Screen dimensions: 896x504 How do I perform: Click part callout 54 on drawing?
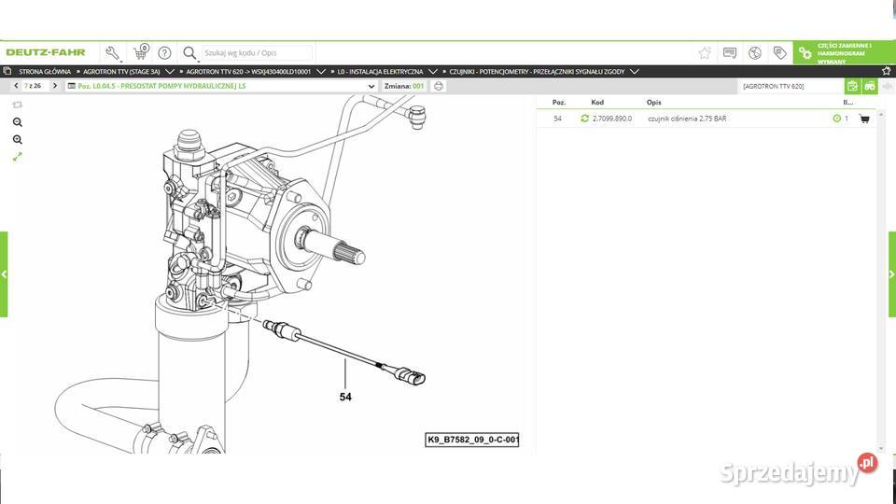coord(345,397)
